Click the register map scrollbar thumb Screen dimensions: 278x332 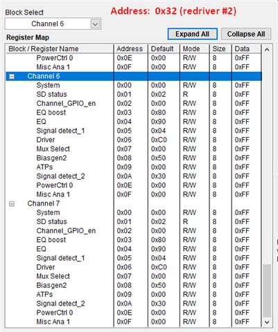click(267, 290)
